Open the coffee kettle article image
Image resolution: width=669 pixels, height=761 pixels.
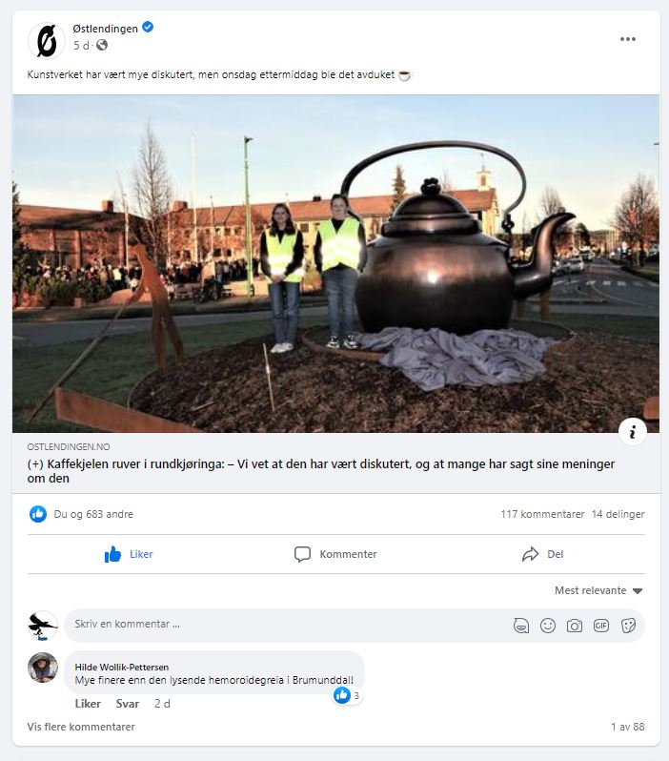point(335,263)
